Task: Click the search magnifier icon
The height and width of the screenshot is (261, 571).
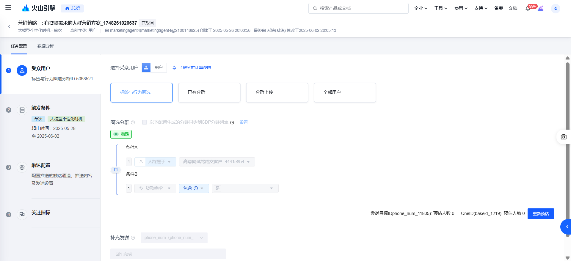Action: (315, 8)
